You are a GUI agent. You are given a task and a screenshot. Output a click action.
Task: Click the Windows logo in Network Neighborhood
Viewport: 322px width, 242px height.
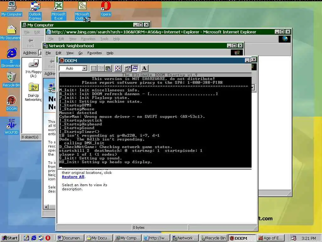click(x=236, y=53)
